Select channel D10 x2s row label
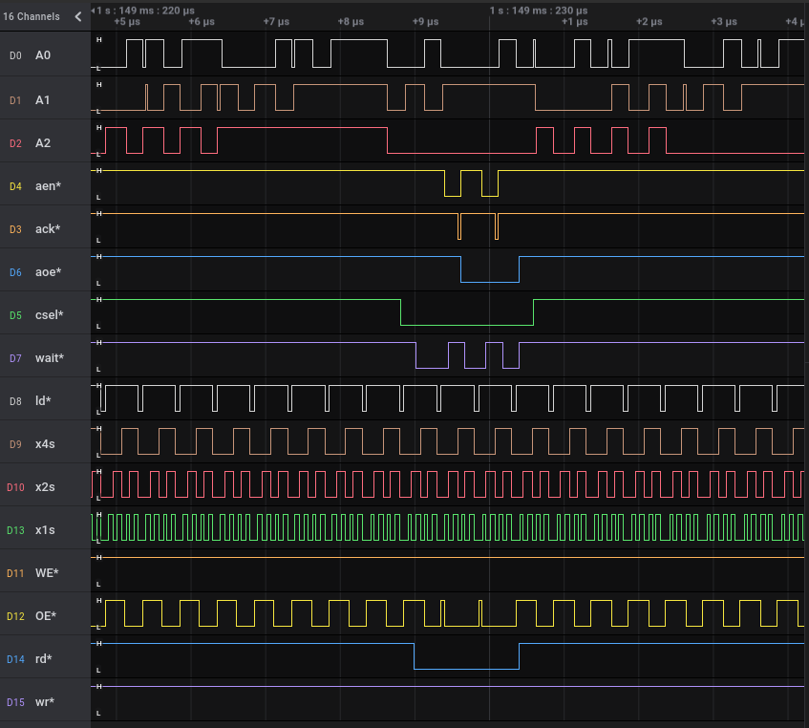809x728 pixels. (x=46, y=486)
